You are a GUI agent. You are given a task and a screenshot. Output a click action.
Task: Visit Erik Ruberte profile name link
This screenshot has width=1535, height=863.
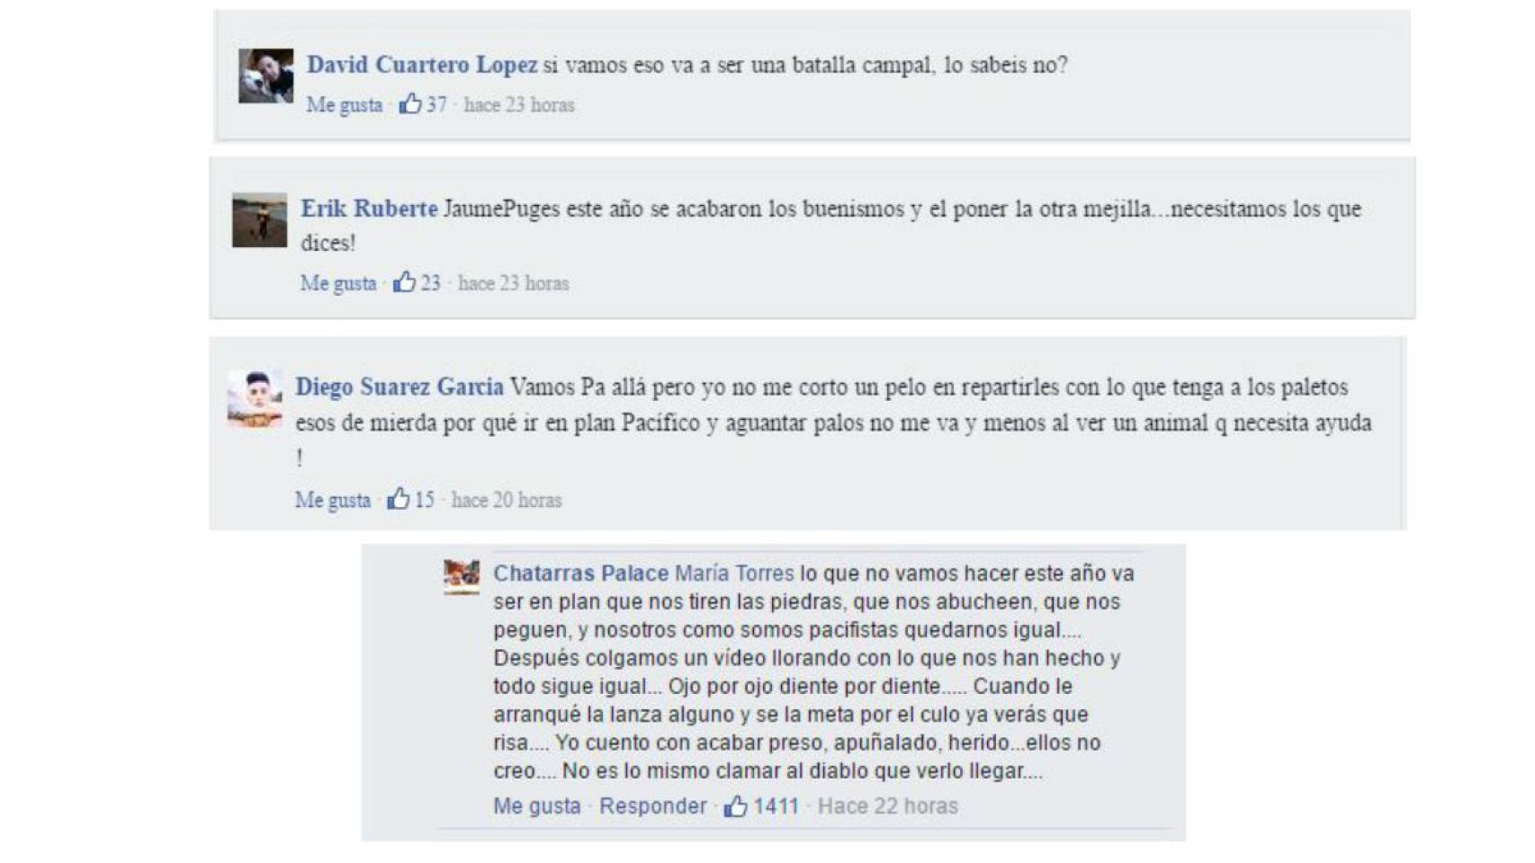tap(369, 209)
